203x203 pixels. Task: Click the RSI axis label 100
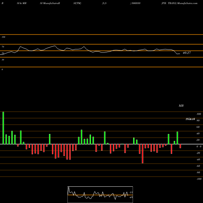point(4,37)
